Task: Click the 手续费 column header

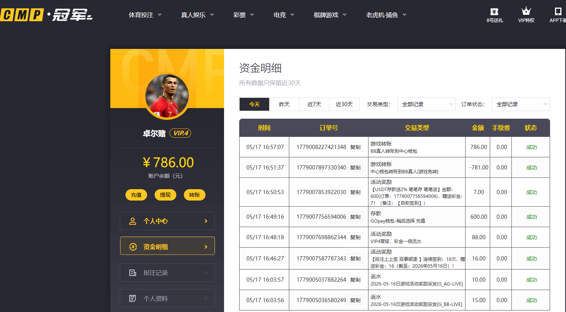Action: pos(501,128)
